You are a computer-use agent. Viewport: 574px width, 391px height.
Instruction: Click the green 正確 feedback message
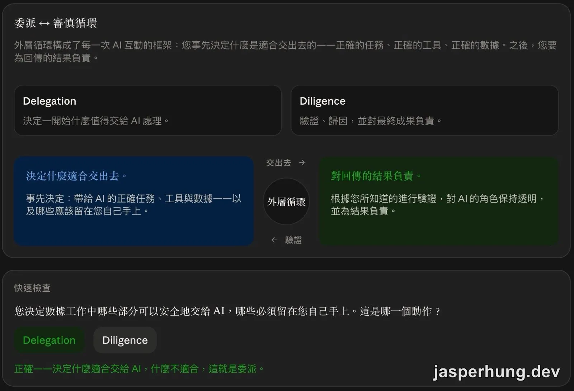139,369
